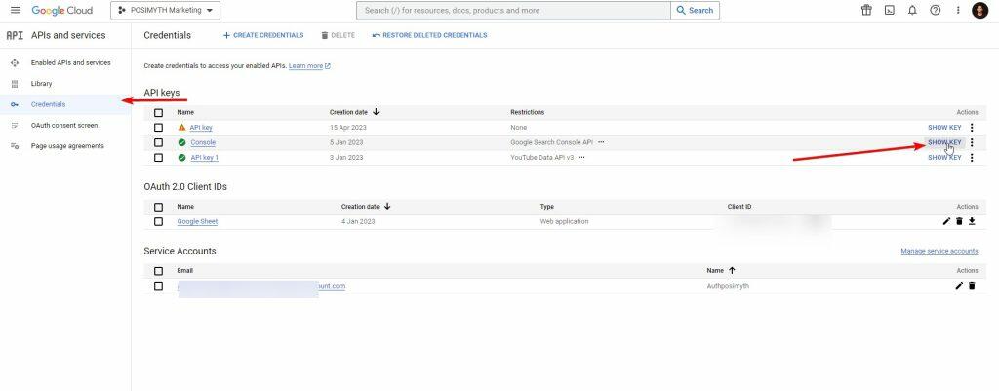Open the Console key link
Viewport: 999px width, 391px height.
203,142
